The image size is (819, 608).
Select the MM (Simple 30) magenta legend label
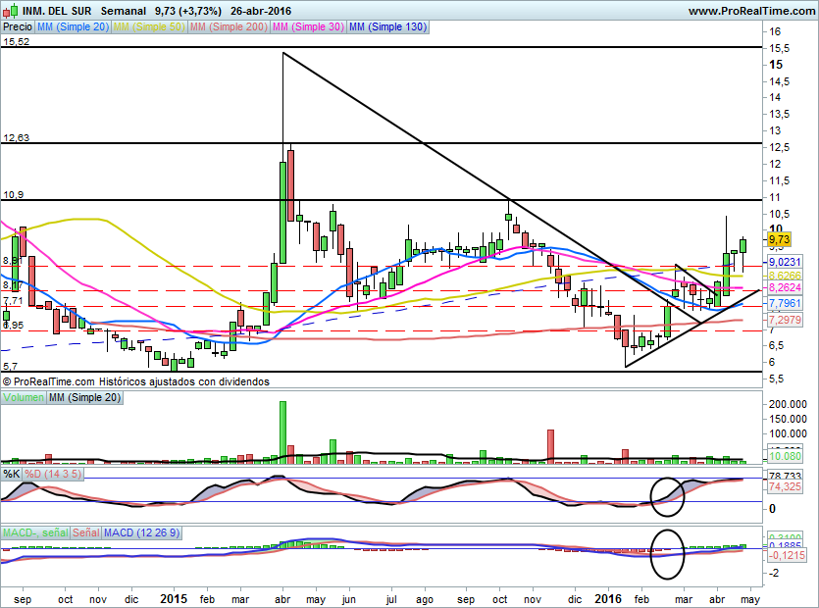click(x=308, y=26)
